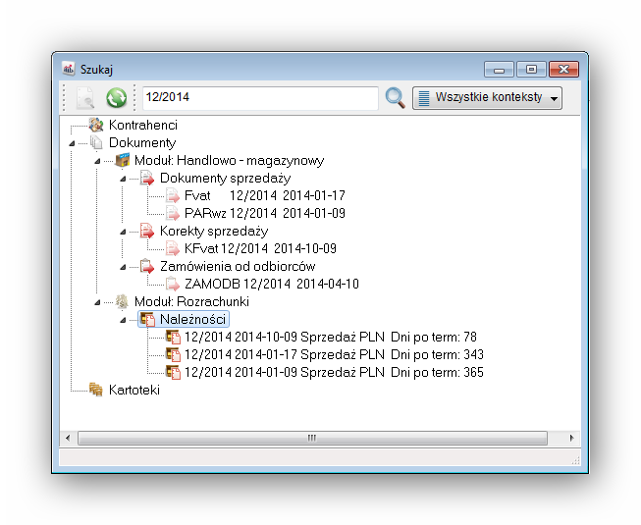Collapse the Należności branch
The image size is (641, 525).
[123, 320]
